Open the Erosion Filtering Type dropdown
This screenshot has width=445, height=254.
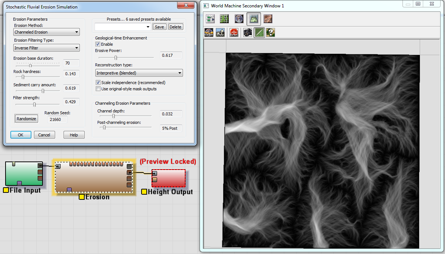point(46,48)
